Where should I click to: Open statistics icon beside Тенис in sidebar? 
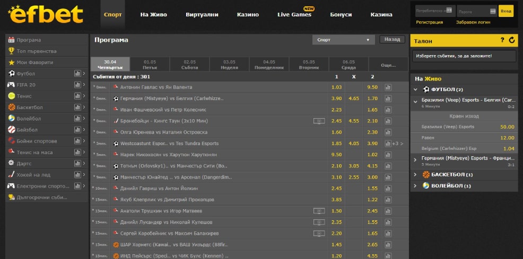[77, 96]
